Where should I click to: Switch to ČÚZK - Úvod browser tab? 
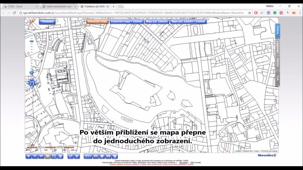coord(21,6)
